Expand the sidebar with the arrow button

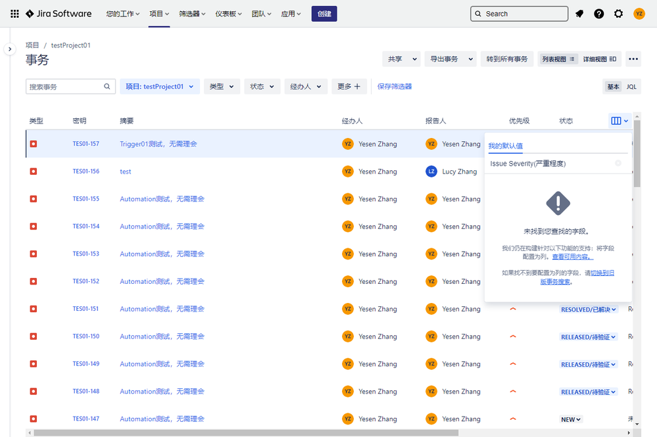(10, 49)
